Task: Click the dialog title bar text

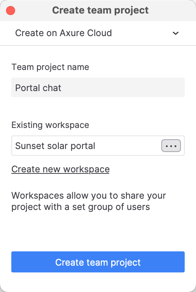Action: pos(100,10)
